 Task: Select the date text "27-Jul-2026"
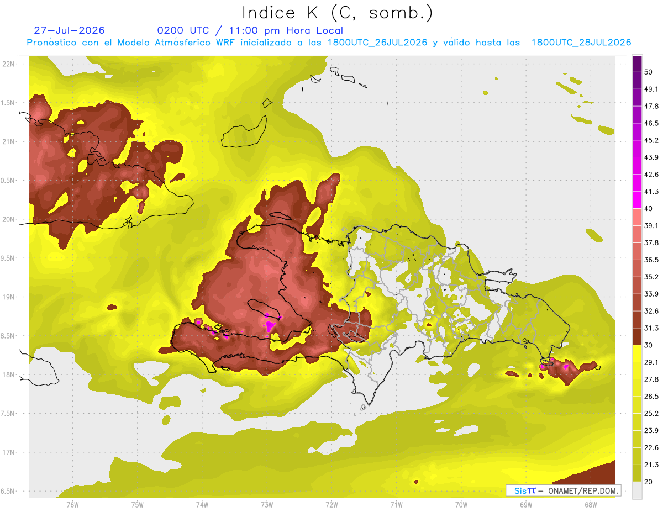click(x=69, y=30)
